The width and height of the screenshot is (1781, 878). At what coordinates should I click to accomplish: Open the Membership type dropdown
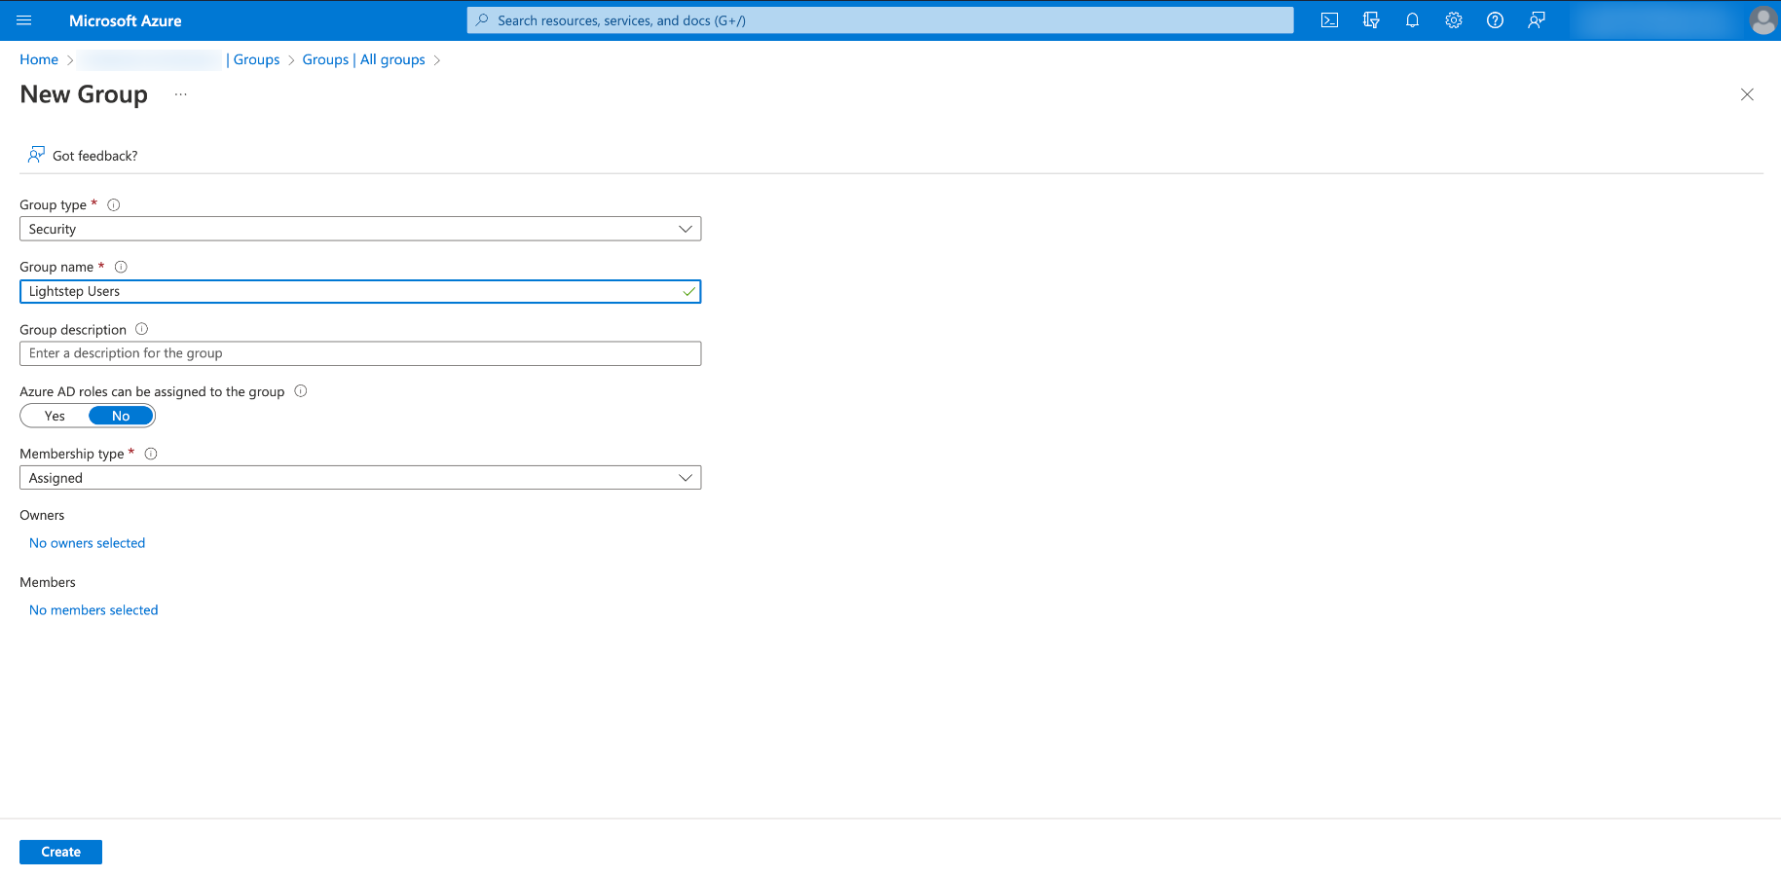click(360, 478)
